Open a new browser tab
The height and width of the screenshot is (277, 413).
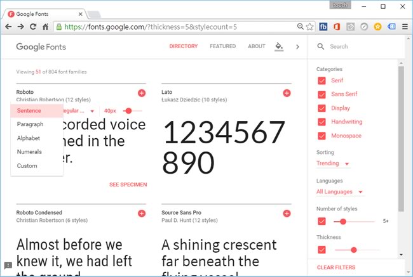point(94,14)
